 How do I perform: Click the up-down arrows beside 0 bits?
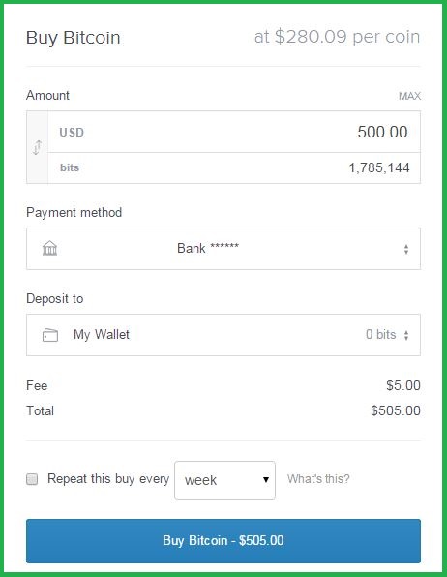coord(406,335)
